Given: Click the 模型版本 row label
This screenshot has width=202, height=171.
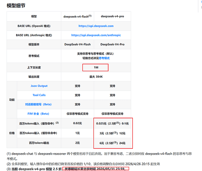Looking at the screenshot, I should [x=34, y=44].
